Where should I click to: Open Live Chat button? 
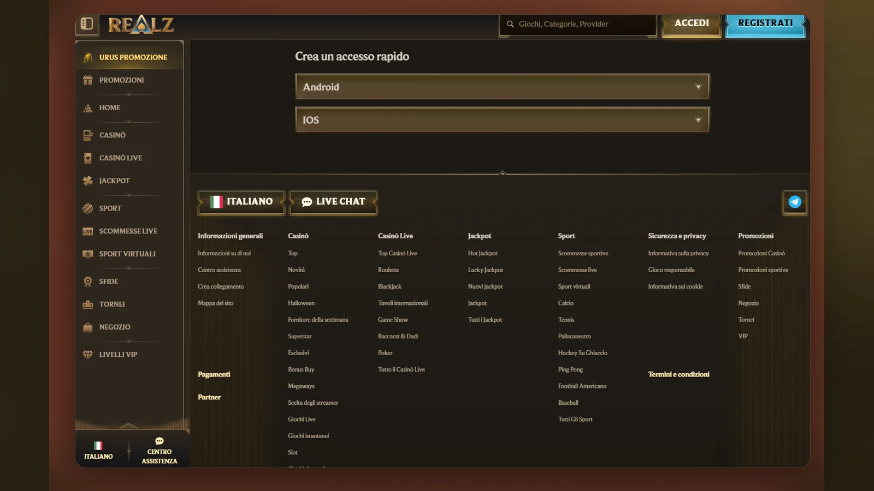pyautogui.click(x=333, y=202)
